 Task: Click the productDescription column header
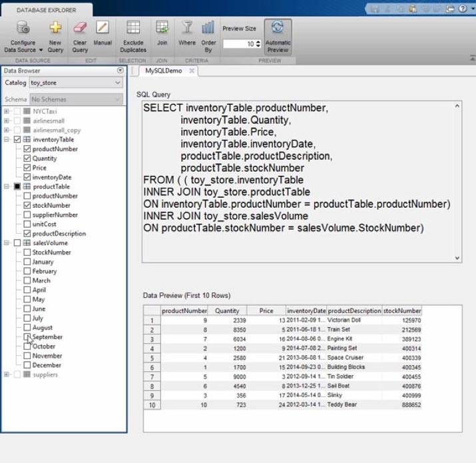(x=354, y=310)
